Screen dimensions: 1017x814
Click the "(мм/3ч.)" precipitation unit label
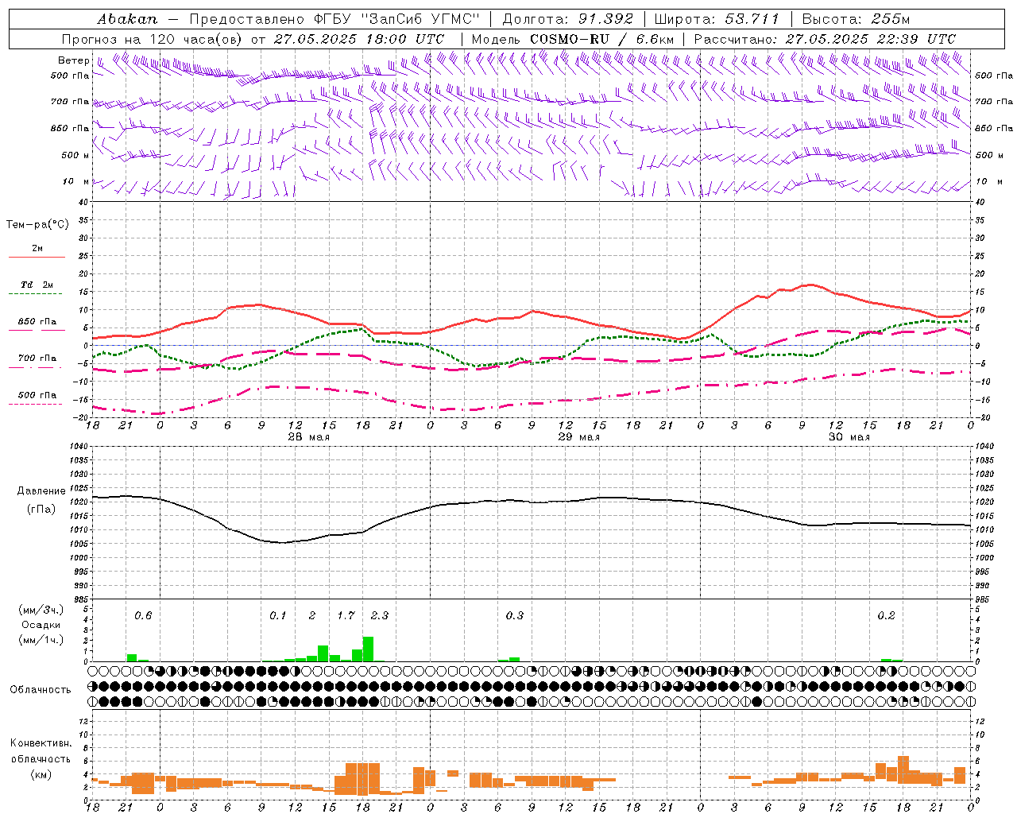(x=41, y=610)
